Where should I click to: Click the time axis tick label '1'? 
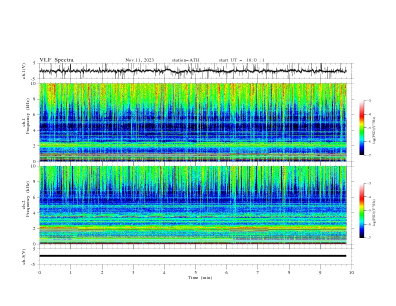click(x=70, y=272)
